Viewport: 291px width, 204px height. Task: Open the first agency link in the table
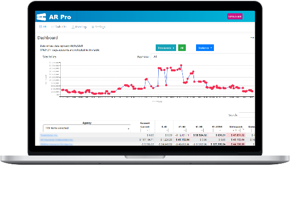pos(49,135)
